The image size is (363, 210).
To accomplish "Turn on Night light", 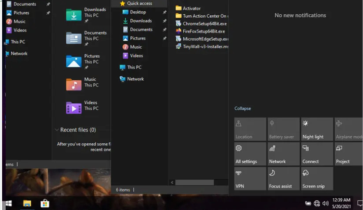I will [317, 129].
